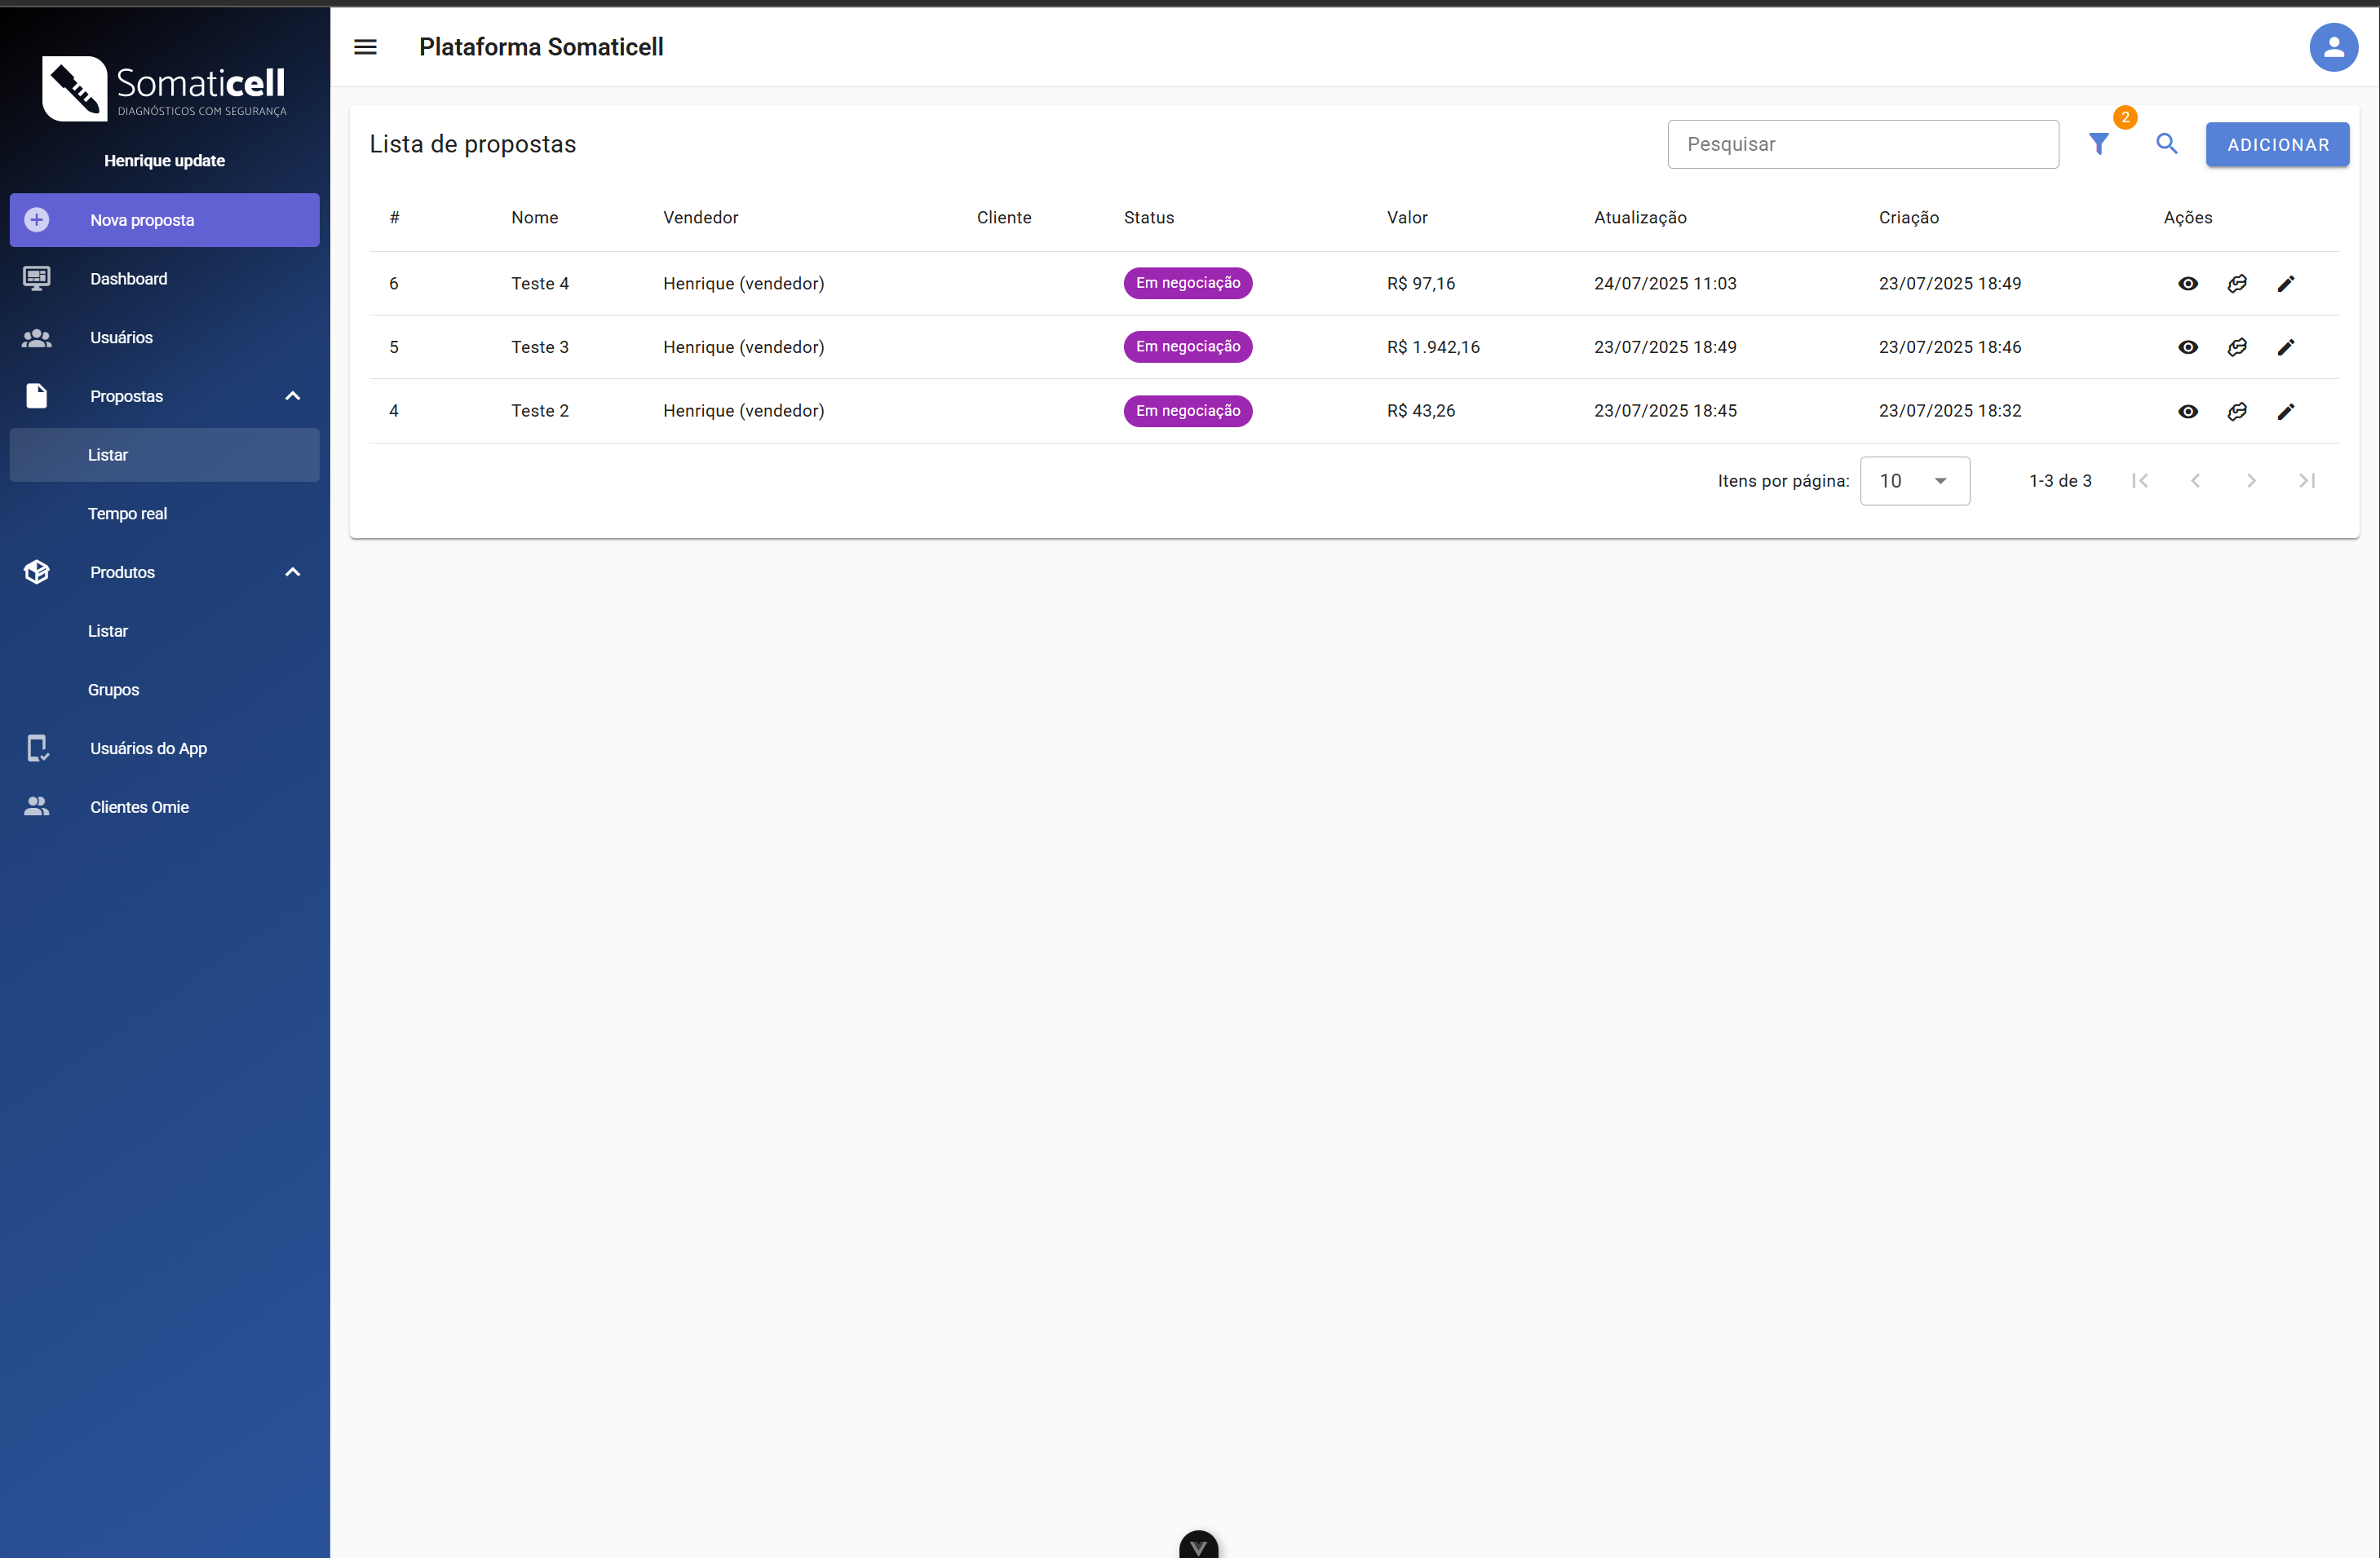Copy link for proposal Teste 2
This screenshot has height=1558, width=2380.
[x=2236, y=412]
